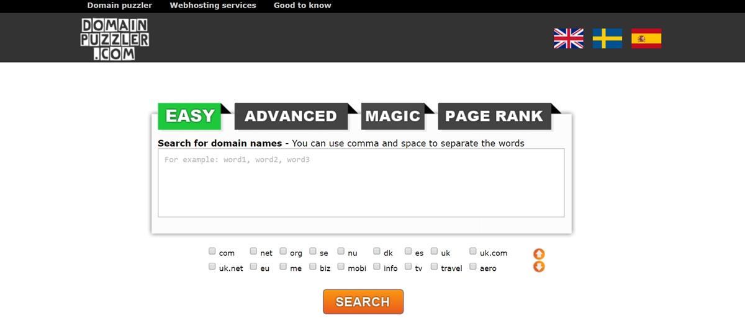Enable the com extension checkbox
Viewport: 745px width, 334px height.
click(212, 252)
